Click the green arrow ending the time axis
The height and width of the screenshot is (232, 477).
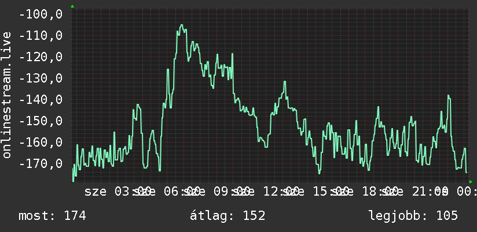[471, 182]
